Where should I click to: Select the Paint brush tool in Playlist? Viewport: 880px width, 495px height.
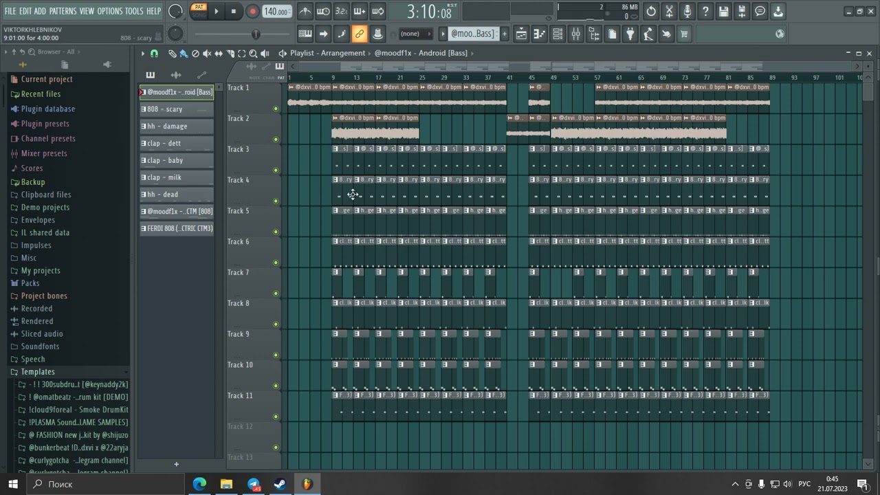click(184, 54)
